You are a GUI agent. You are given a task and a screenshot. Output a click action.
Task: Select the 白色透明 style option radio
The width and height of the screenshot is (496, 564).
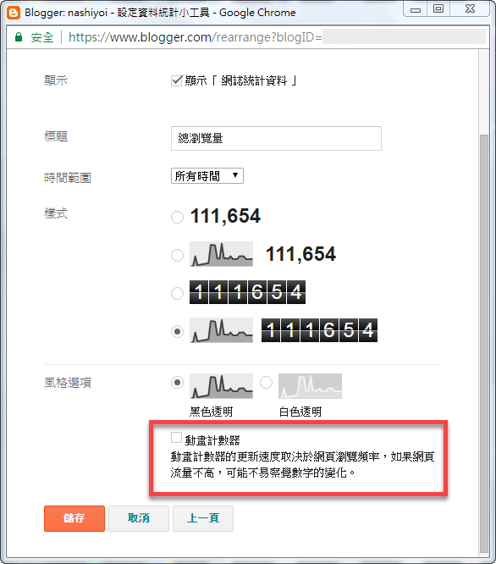coord(266,383)
